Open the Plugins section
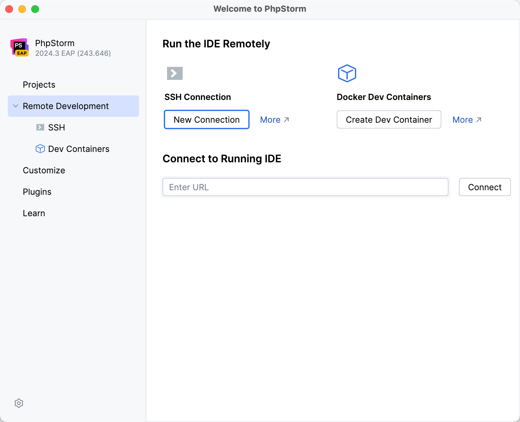Viewport: 520px width, 422px height. pos(37,192)
